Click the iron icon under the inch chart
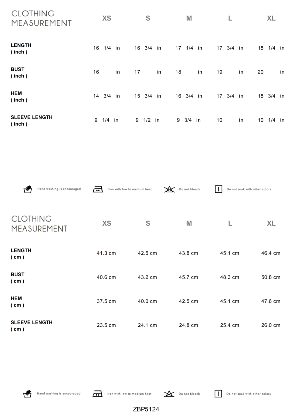292x418 pixels. 98,189
